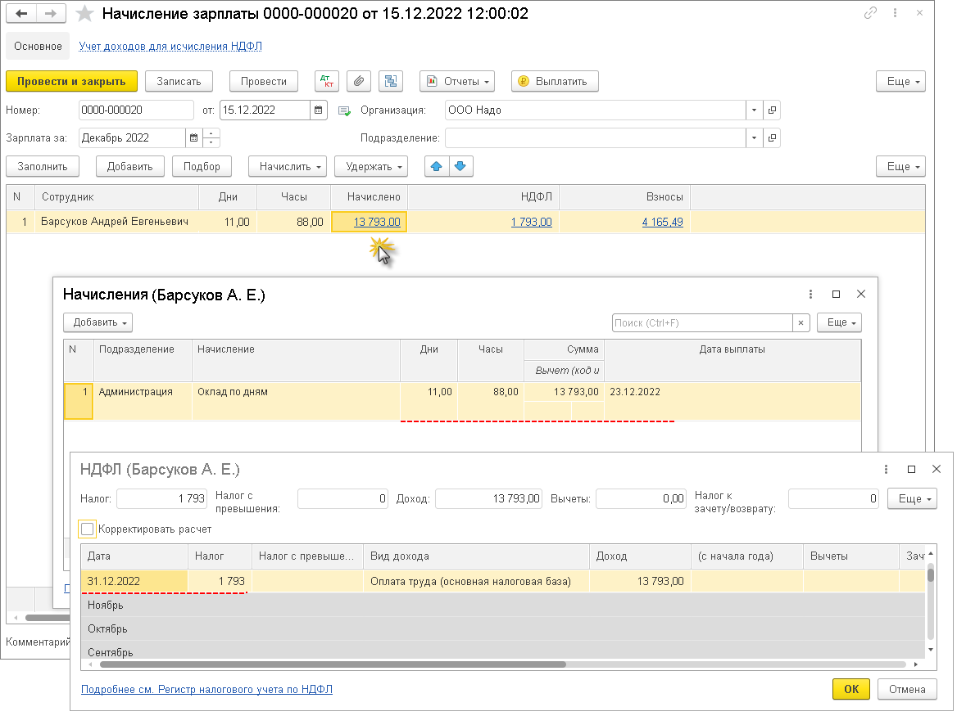
Task: Open main window three-dot options menu
Action: point(895,13)
